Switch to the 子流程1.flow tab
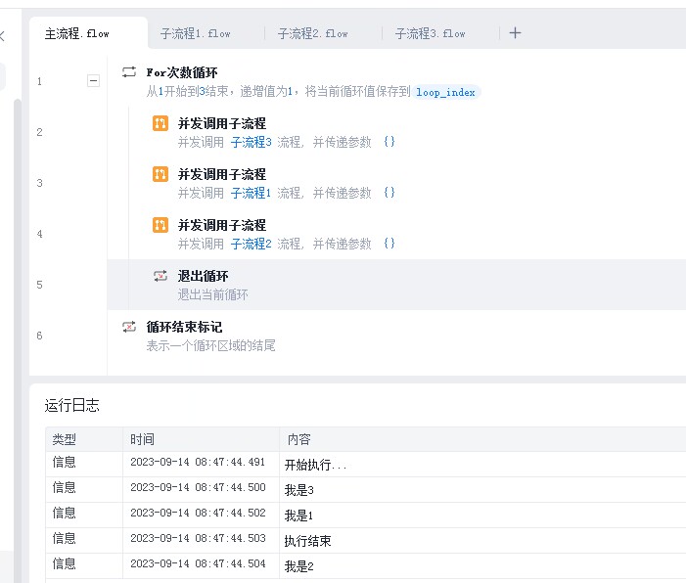686x583 pixels. (196, 33)
